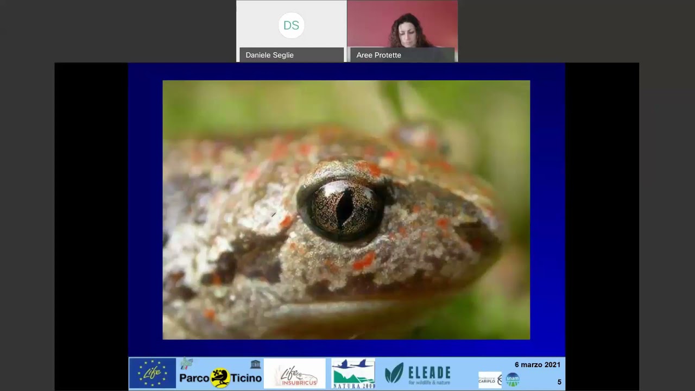
Task: Click the EU Life logo
Action: click(153, 373)
